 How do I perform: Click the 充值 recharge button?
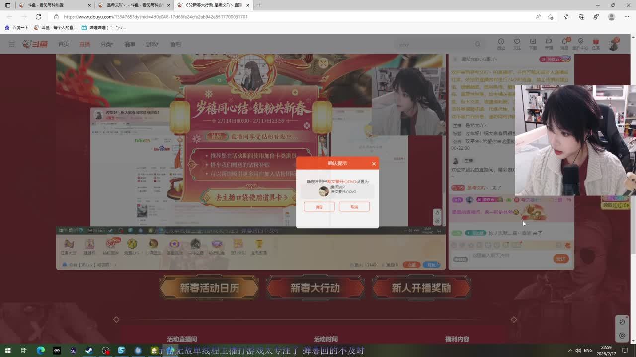click(x=411, y=265)
